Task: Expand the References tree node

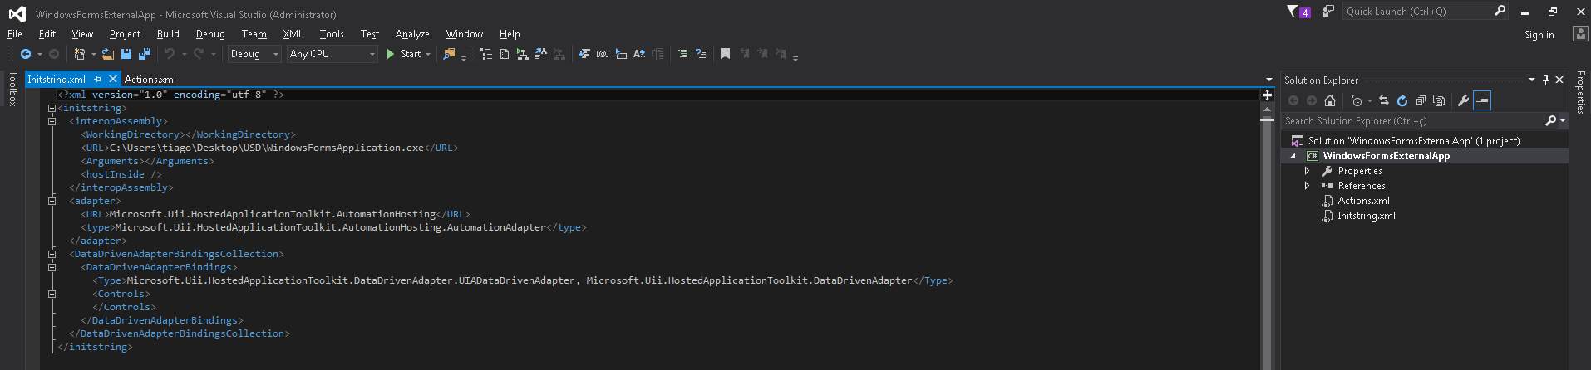Action: (x=1307, y=186)
